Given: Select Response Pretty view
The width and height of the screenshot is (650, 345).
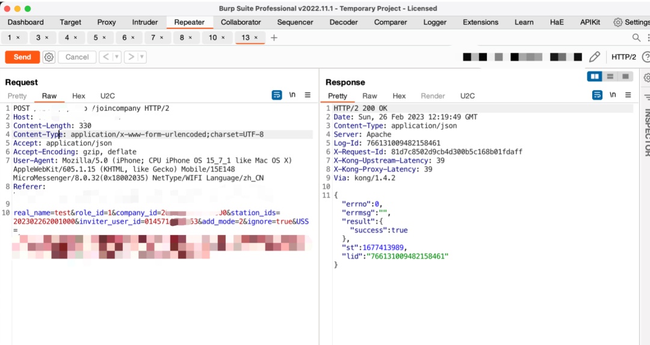Looking at the screenshot, I should click(338, 96).
